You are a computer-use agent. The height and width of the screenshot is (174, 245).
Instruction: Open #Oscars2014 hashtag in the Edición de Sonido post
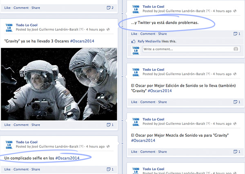pos(160,90)
